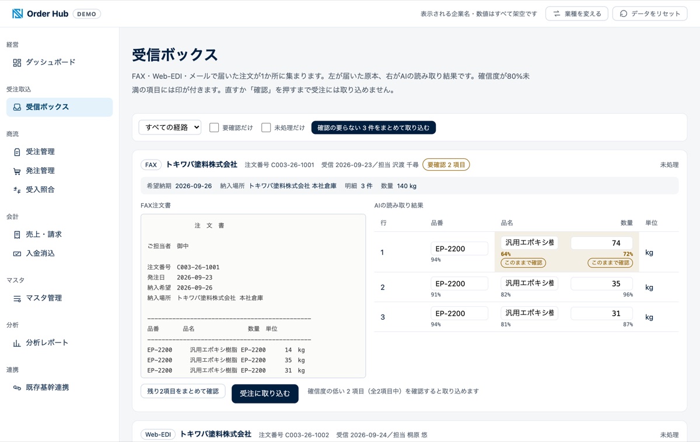This screenshot has width=700, height=442.
Task: Click the 受注管理 clipboard icon
Action: tap(17, 152)
